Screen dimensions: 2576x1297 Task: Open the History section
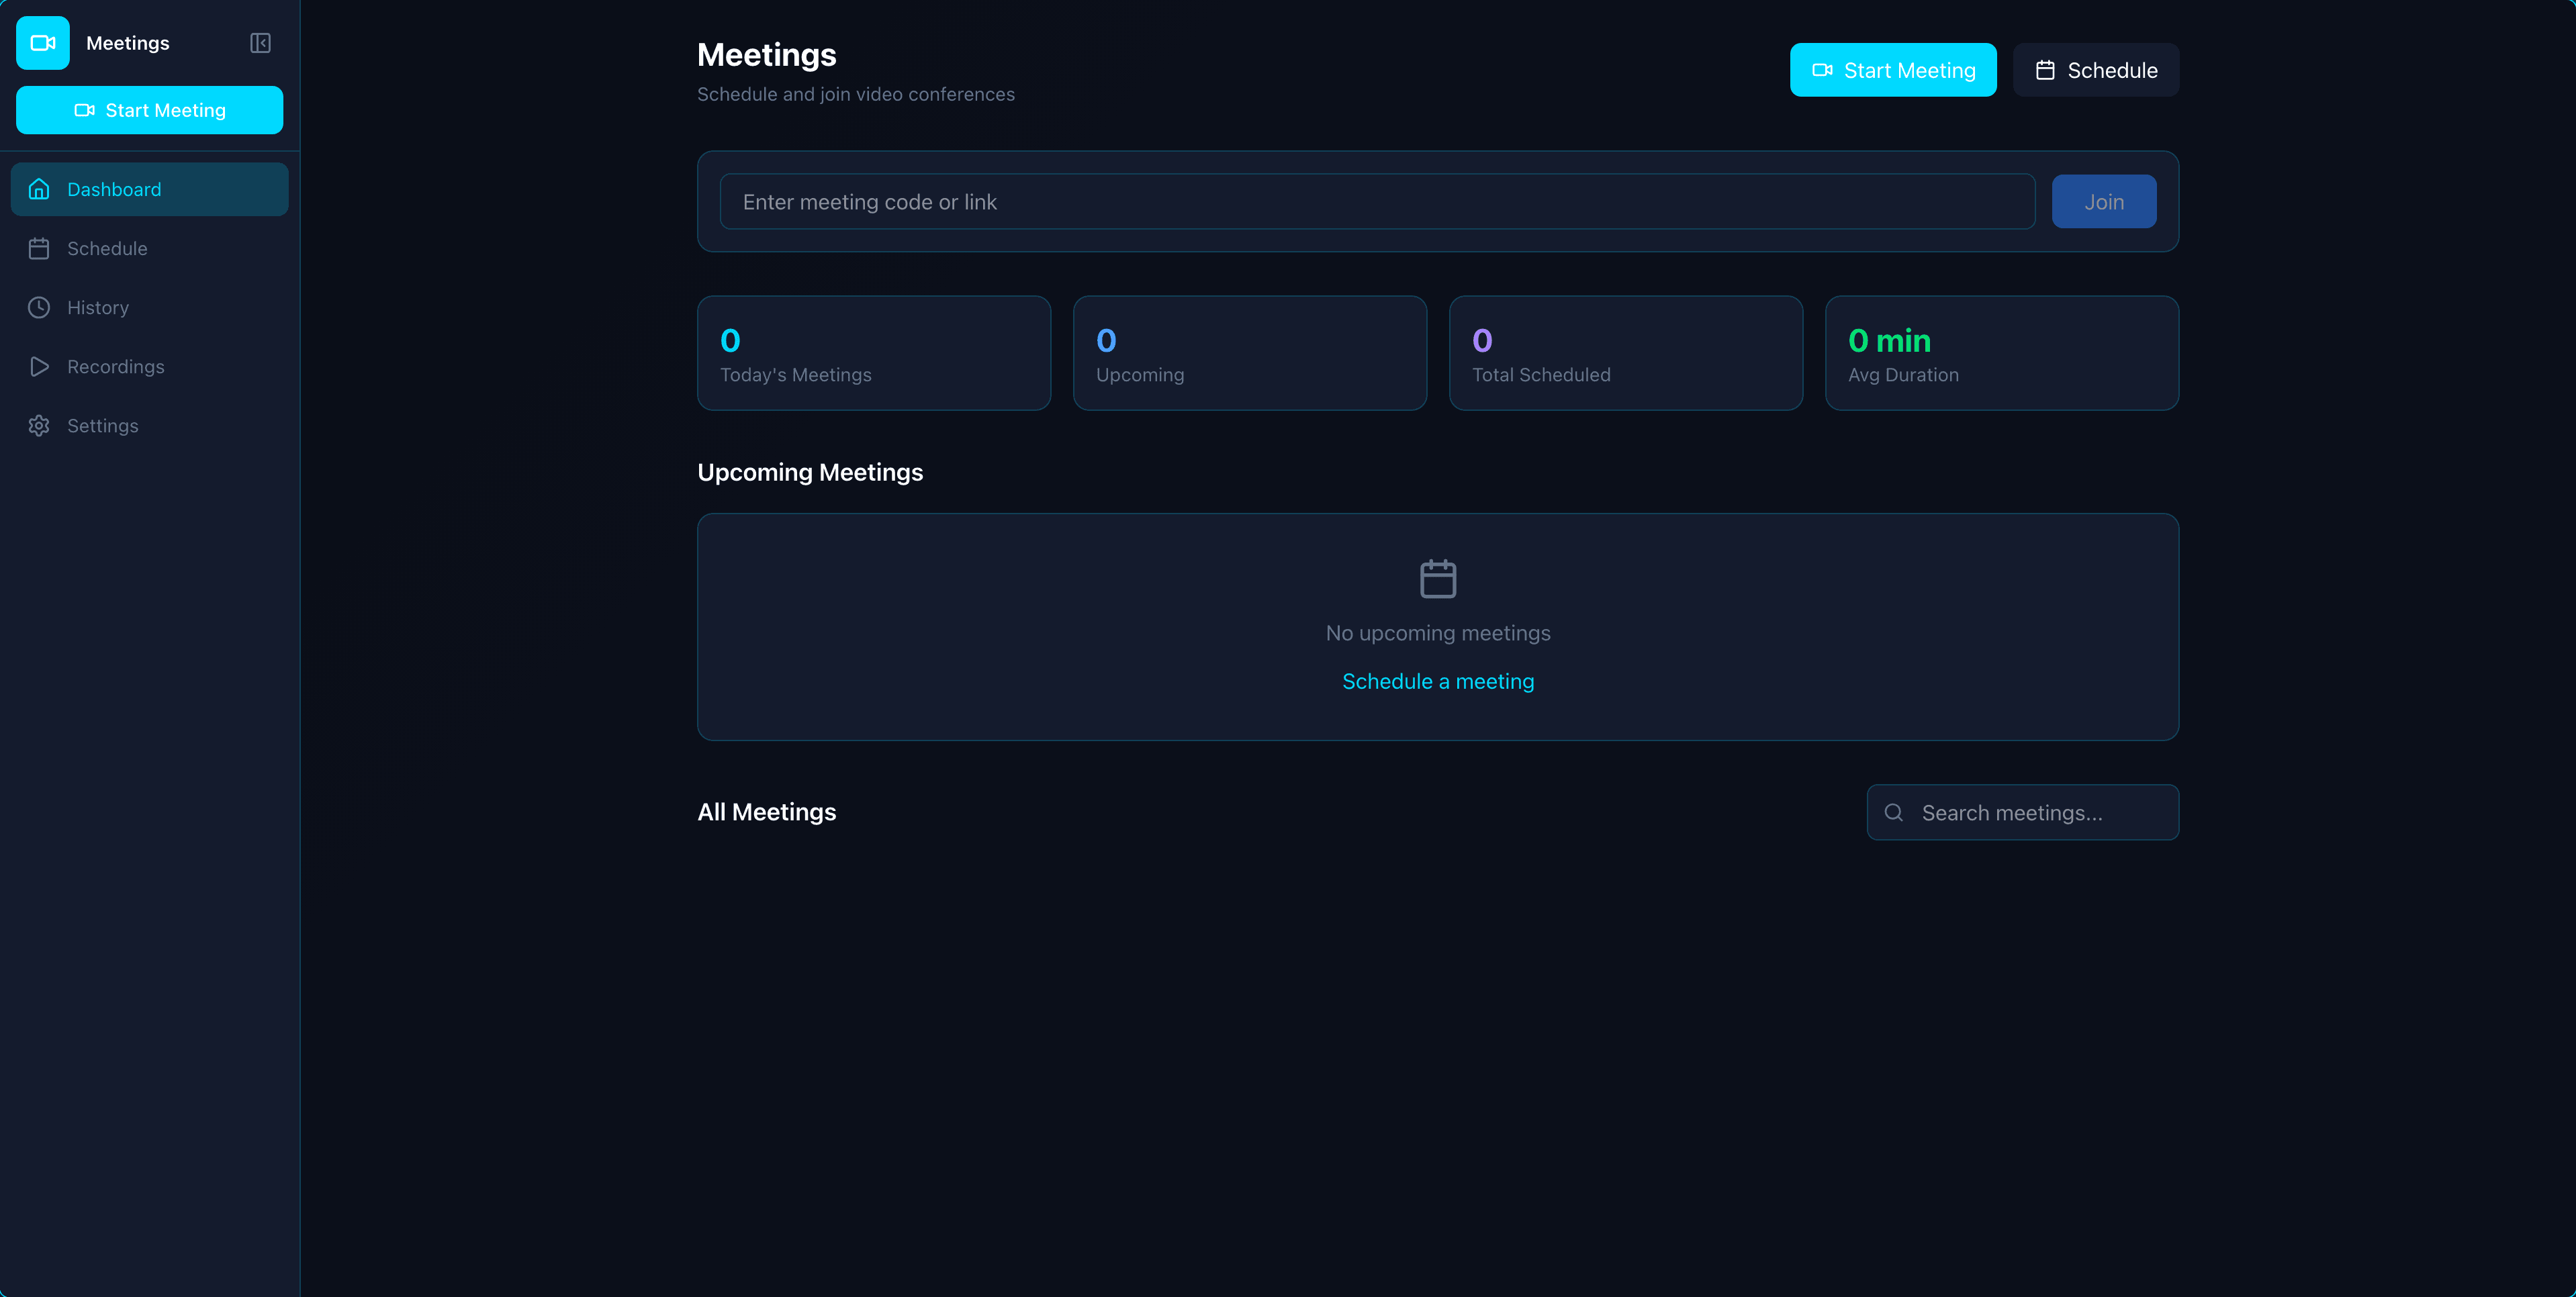[x=98, y=307]
